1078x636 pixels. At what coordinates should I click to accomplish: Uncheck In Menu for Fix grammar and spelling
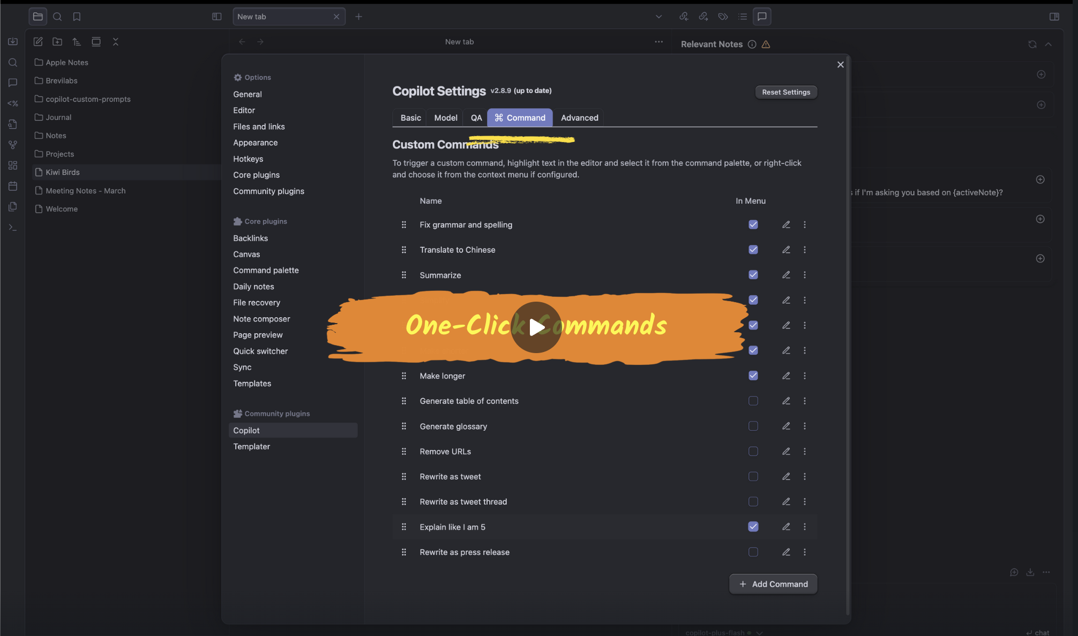[753, 225]
